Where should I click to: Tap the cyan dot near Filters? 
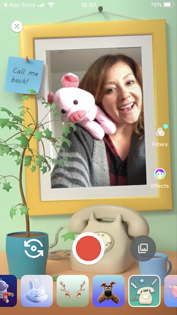tap(166, 126)
